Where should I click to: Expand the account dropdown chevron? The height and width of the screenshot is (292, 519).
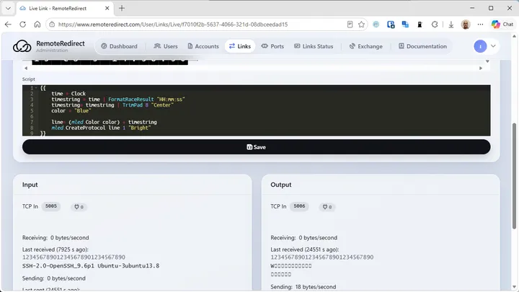click(x=493, y=46)
